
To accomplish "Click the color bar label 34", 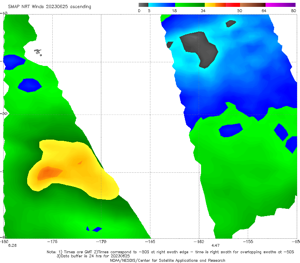I will pos(203,11).
